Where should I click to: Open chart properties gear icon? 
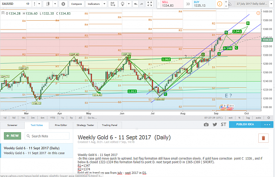coord(63,4)
